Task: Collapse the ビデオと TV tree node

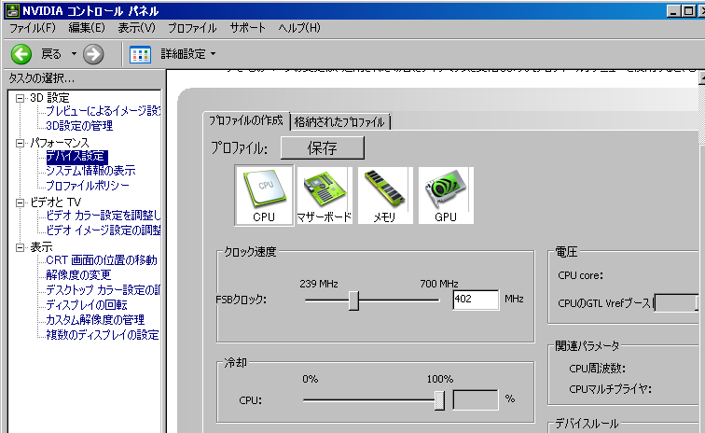Action: pos(20,203)
